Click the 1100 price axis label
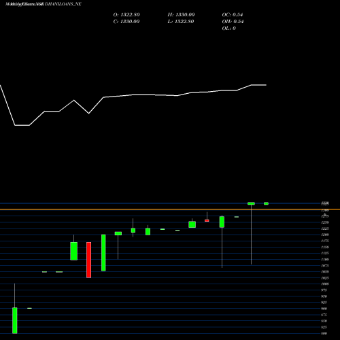This screenshot has height=340, width=340. point(325,259)
